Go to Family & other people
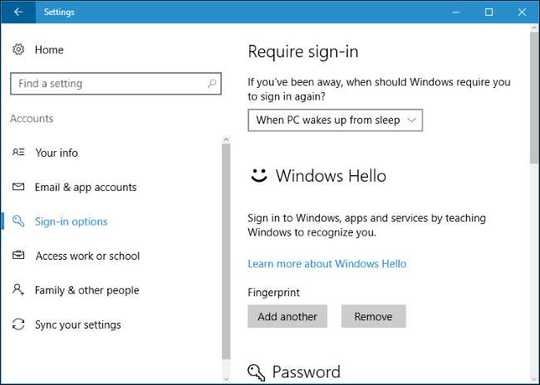Image resolution: width=540 pixels, height=385 pixels. tap(86, 290)
